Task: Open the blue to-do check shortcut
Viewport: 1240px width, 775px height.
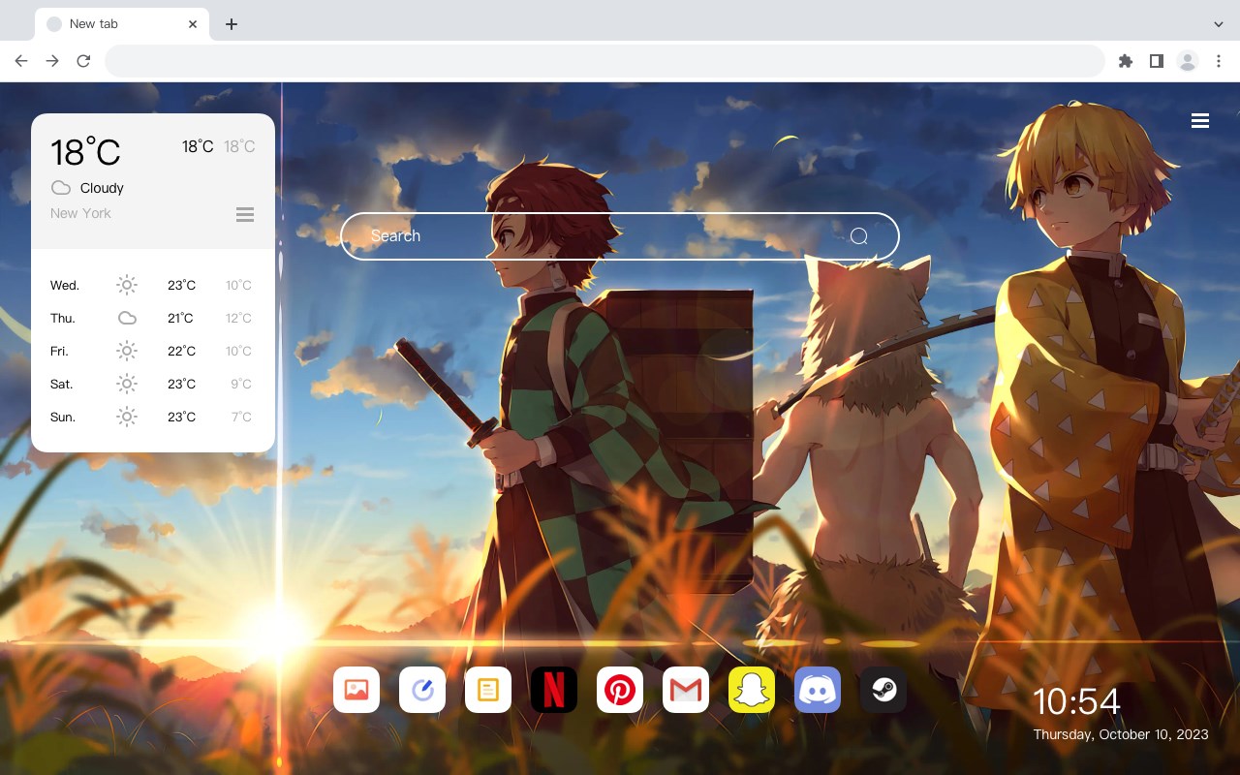Action: click(422, 690)
